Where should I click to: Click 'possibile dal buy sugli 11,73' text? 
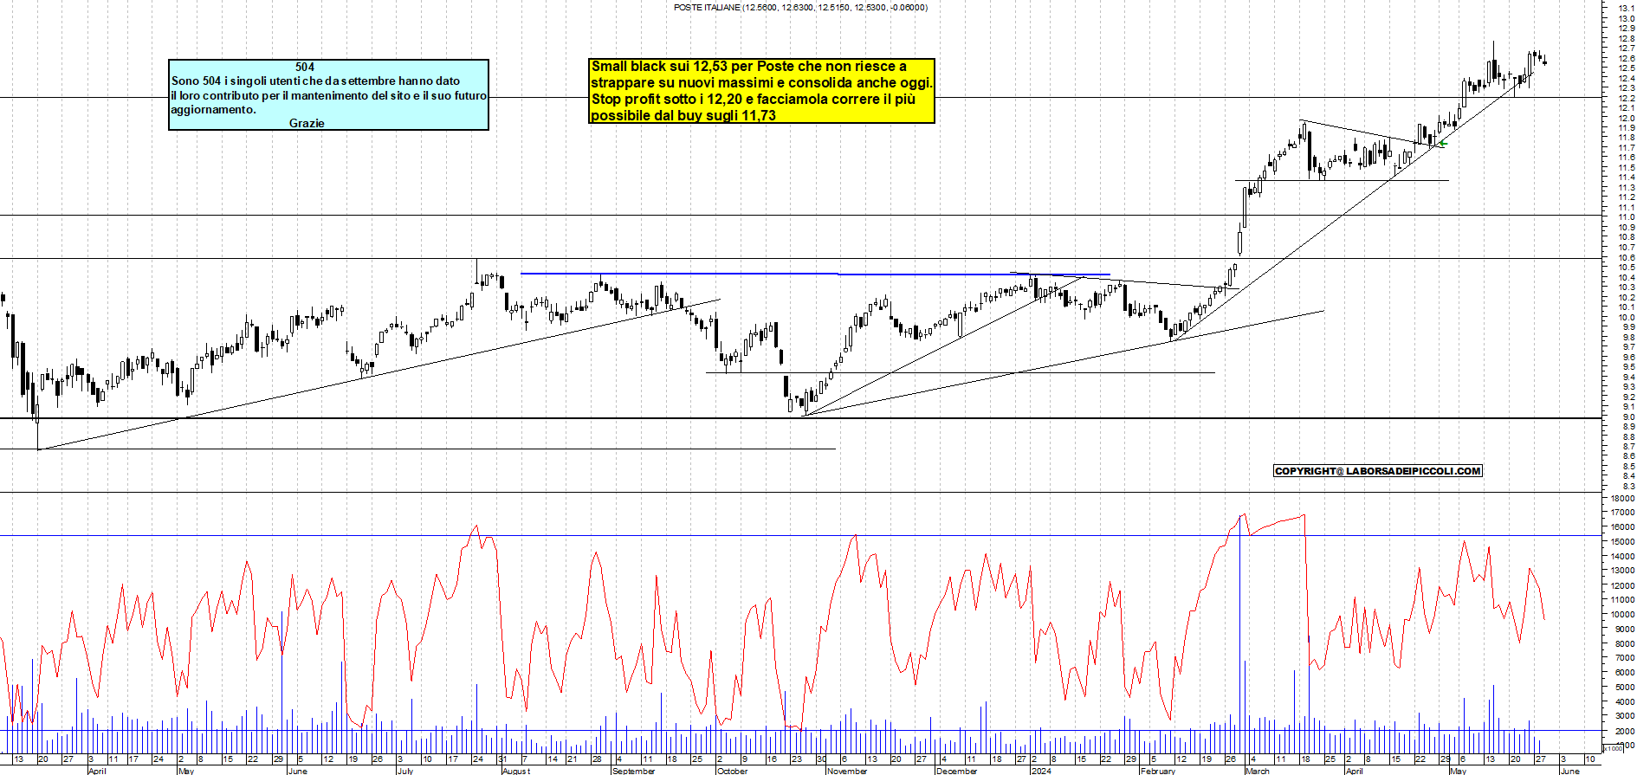(x=683, y=116)
